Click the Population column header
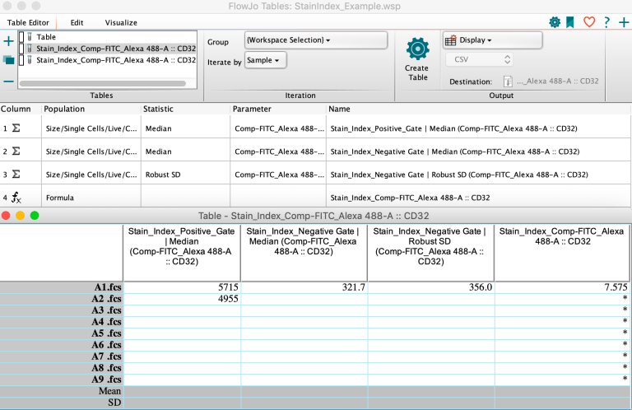632x410 pixels. point(64,109)
